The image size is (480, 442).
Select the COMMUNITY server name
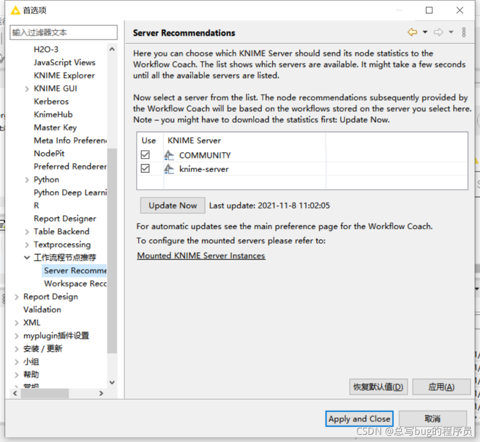205,156
